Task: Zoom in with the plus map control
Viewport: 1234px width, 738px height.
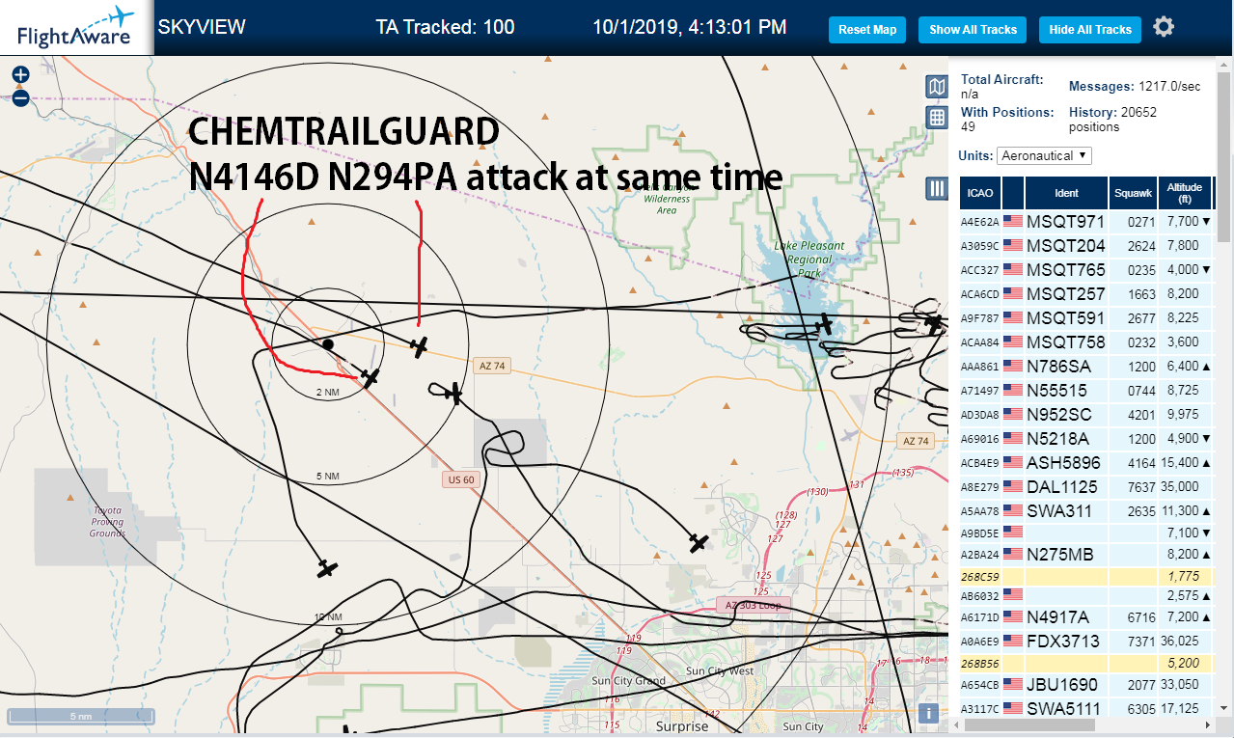Action: tap(20, 74)
